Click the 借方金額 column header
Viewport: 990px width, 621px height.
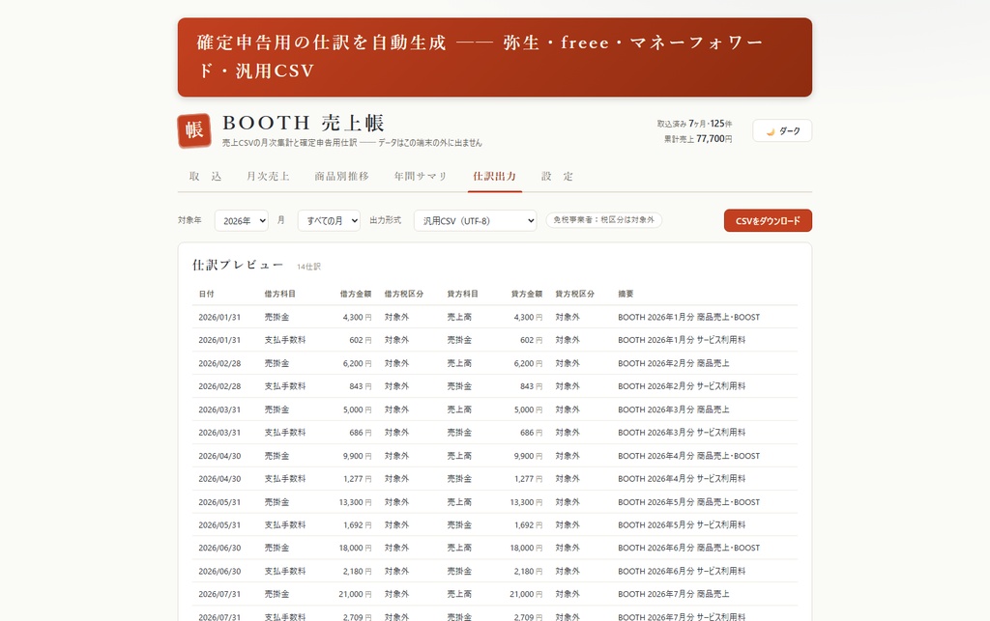coord(356,294)
